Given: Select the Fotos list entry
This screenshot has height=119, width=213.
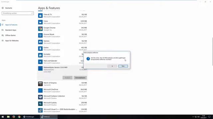Looking at the screenshot, I should [63, 22].
